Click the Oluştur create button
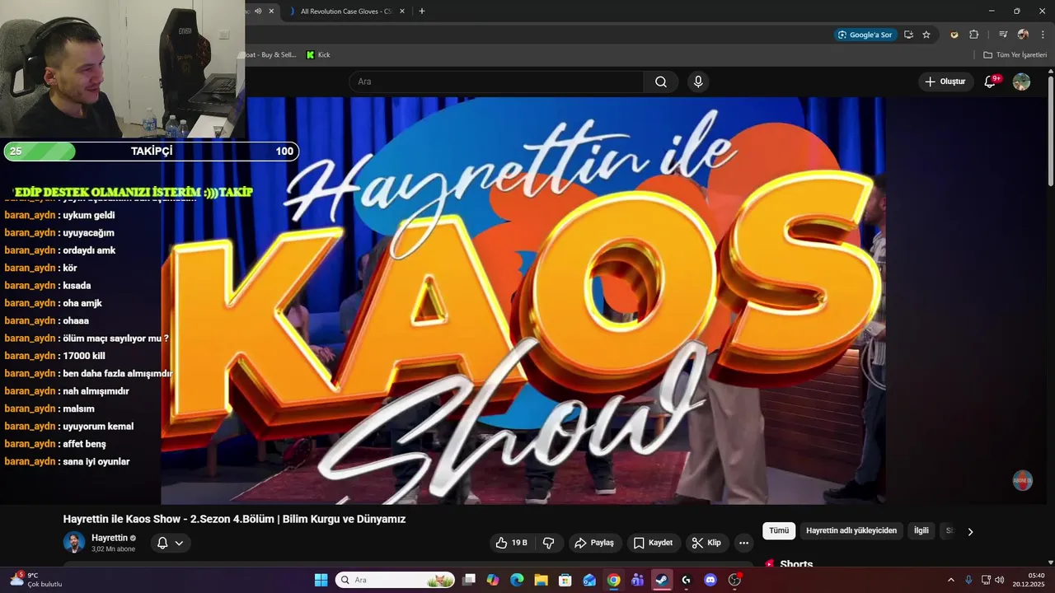The width and height of the screenshot is (1055, 593). click(945, 82)
